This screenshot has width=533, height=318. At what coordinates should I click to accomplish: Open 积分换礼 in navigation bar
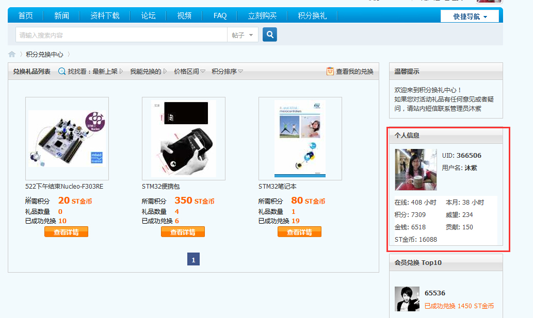312,15
